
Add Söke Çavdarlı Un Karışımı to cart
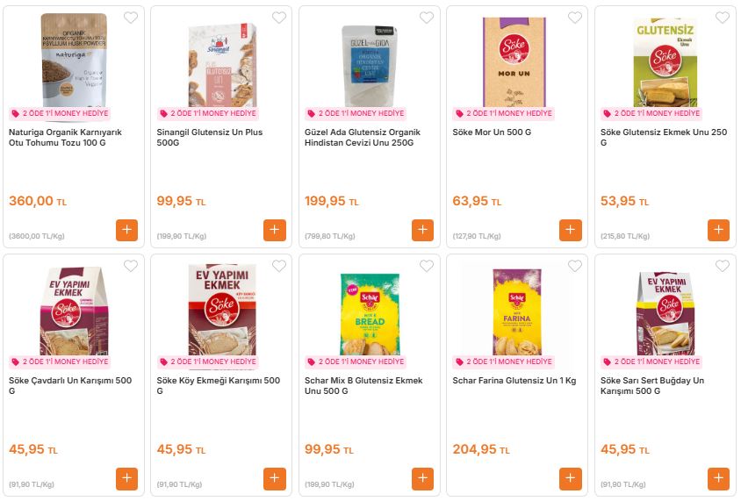pos(126,478)
